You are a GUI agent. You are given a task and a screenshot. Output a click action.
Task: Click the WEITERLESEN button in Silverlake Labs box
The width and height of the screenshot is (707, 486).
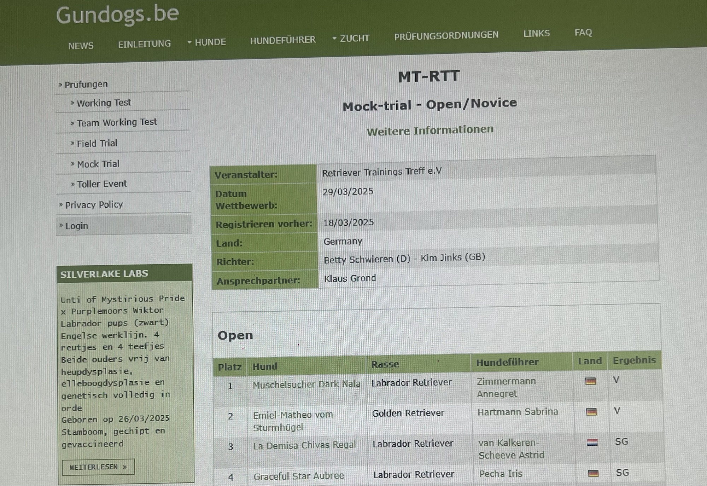click(x=98, y=467)
